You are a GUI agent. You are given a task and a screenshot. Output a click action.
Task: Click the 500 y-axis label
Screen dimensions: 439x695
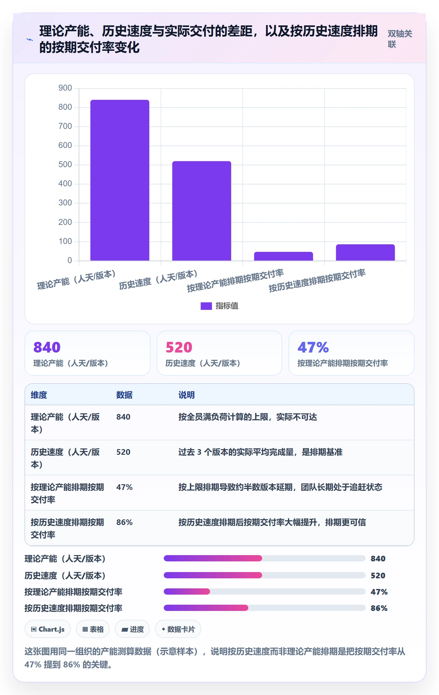[x=65, y=164]
